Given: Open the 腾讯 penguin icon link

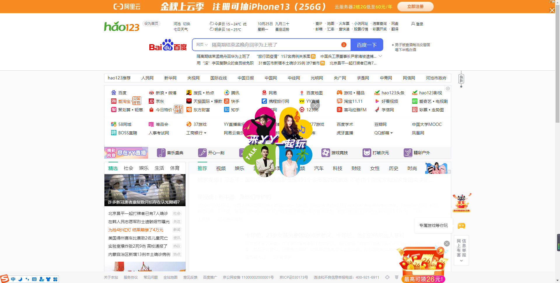Looking at the screenshot, I should [x=227, y=93].
